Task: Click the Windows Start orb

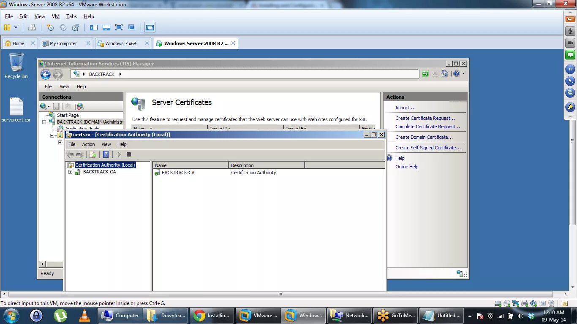Action: pos(11,316)
